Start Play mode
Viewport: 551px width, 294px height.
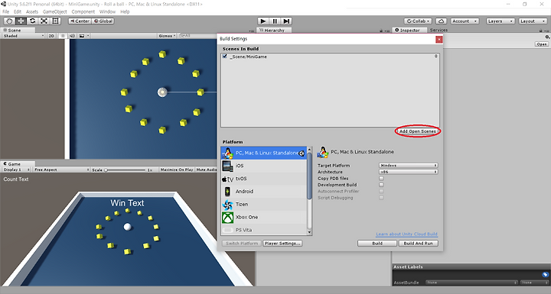coord(263,21)
